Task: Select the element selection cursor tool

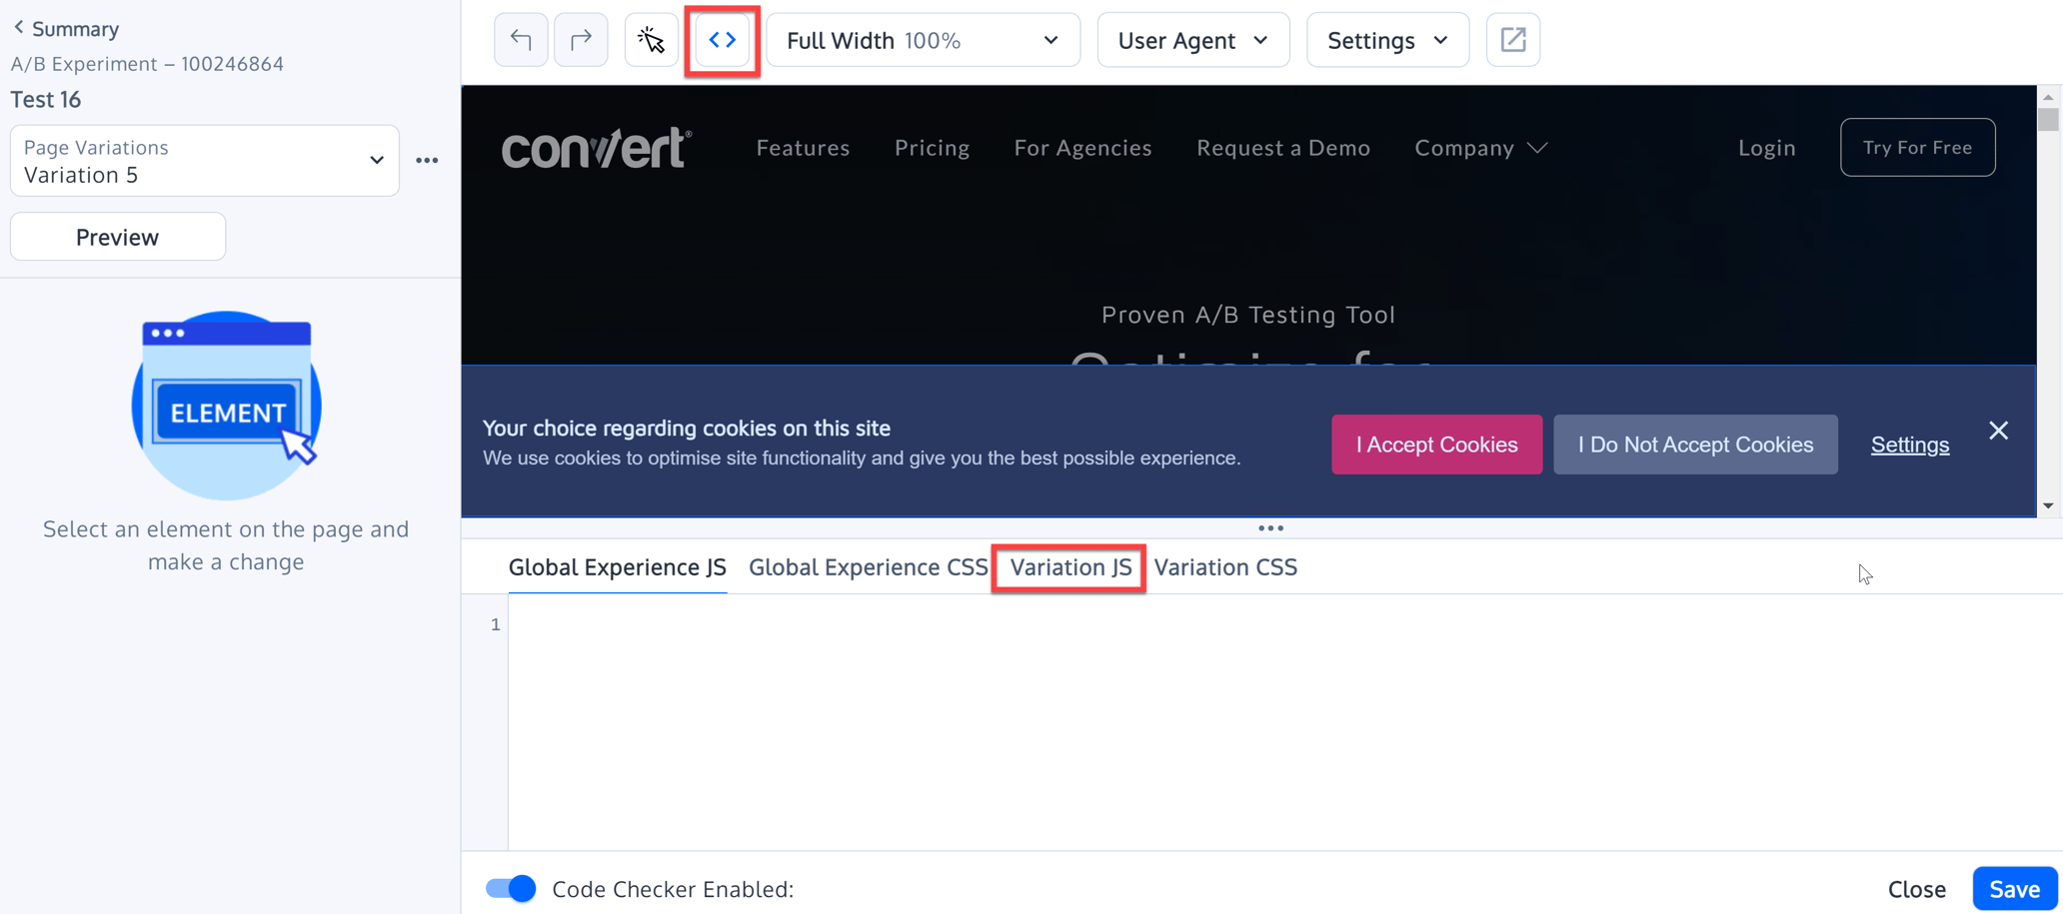Action: [x=651, y=39]
